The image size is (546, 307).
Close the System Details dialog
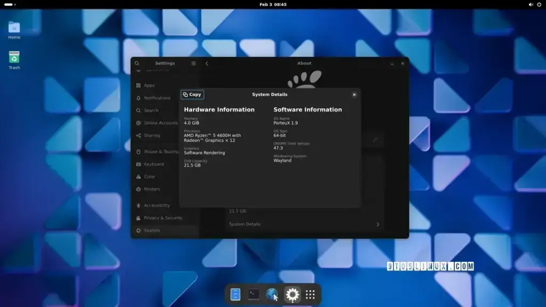[354, 95]
